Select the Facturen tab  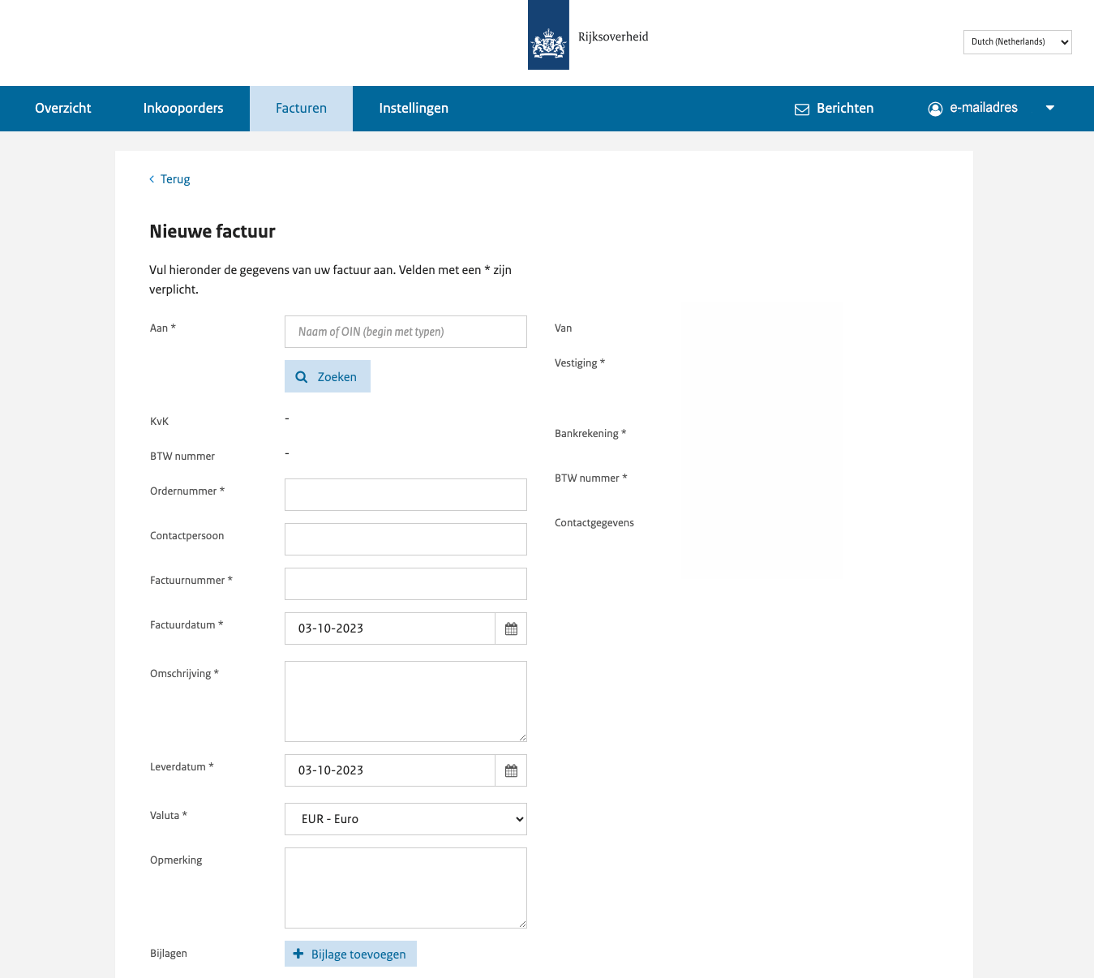[x=301, y=109]
